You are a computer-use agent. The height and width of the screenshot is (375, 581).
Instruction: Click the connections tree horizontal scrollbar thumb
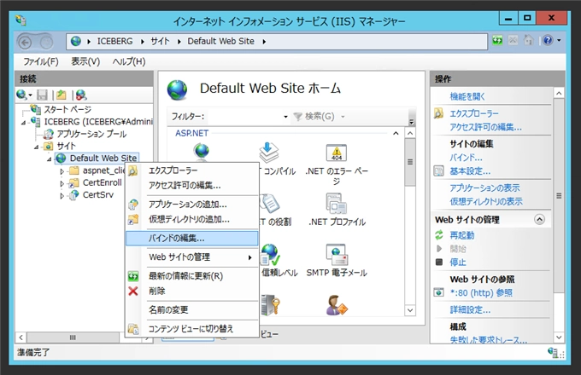point(73,337)
